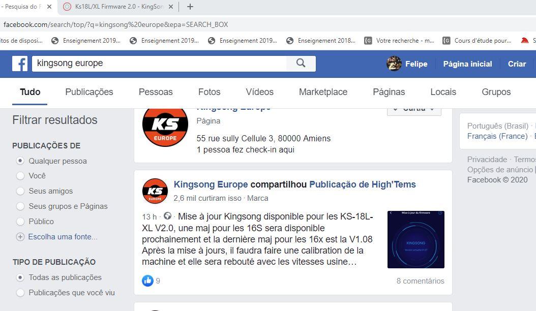
Task: Open Publicação de High'Tems link
Action: click(x=363, y=184)
